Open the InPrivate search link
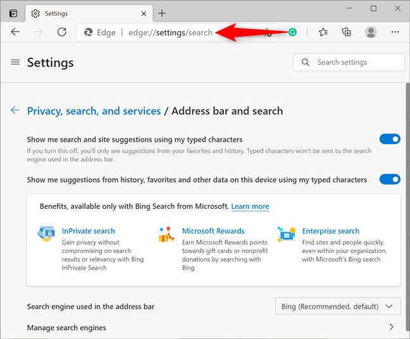Image resolution: width=410 pixels, height=339 pixels. (89, 231)
